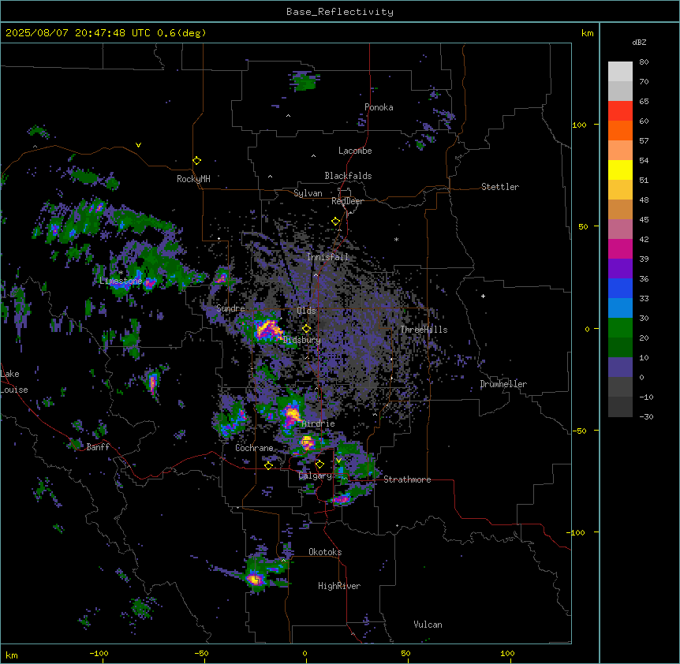Click the white plus marker northwest of Drumheller
680x664 pixels.
point(483,296)
